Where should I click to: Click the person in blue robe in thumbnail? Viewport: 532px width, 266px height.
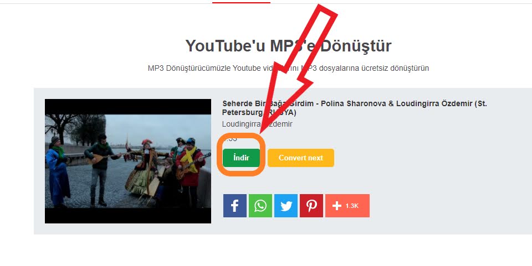58,173
